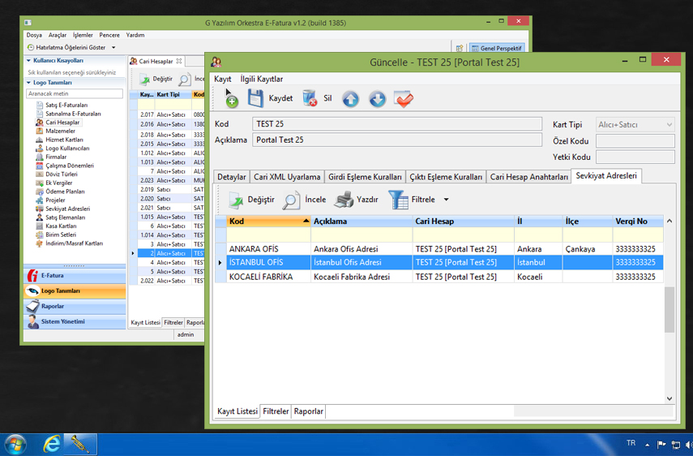This screenshot has height=456, width=693.
Task: Click the Özel Kodu input field
Action: 635,141
